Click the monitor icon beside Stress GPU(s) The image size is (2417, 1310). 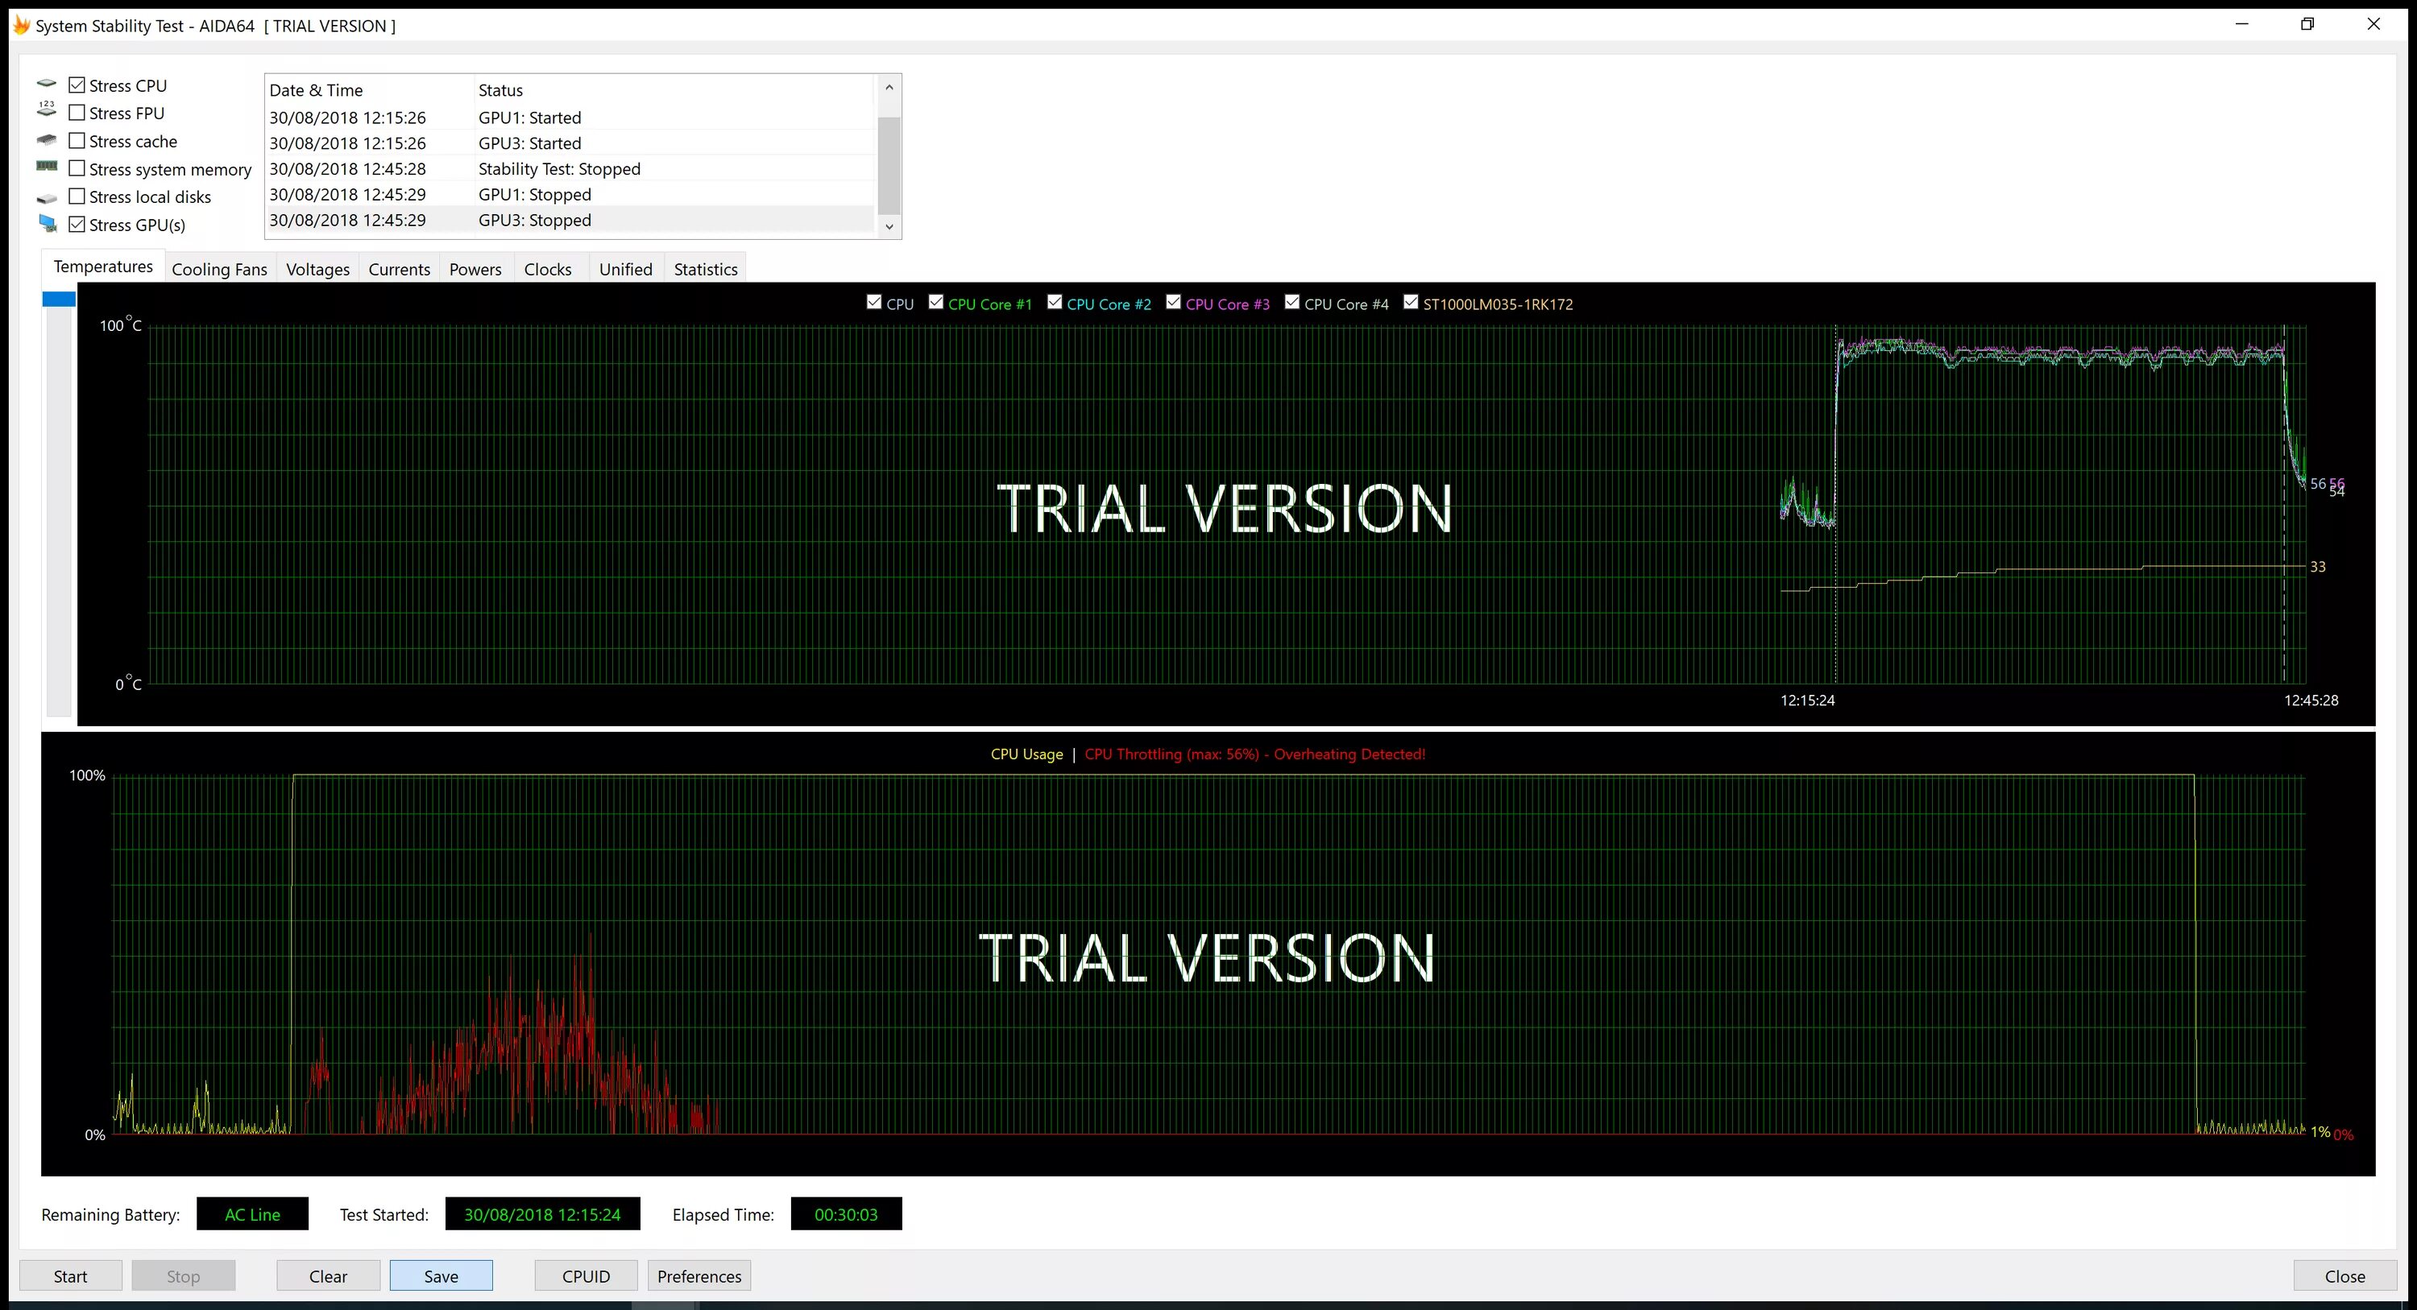[48, 223]
